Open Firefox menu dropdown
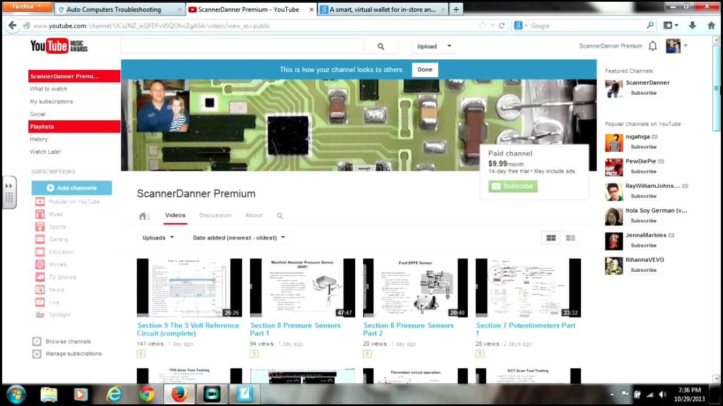723x406 pixels. coord(28,6)
